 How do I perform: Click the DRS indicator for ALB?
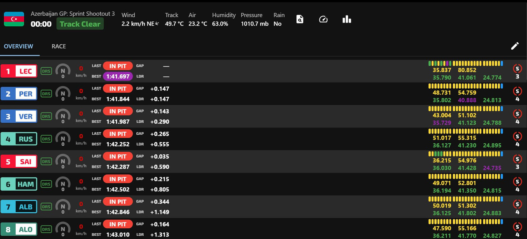coord(47,207)
